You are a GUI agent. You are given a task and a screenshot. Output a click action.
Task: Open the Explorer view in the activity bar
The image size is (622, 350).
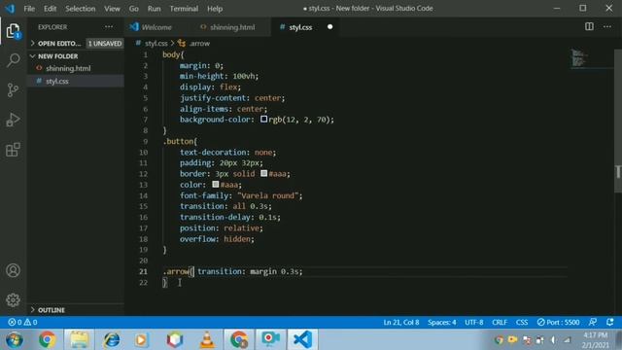[x=13, y=31]
